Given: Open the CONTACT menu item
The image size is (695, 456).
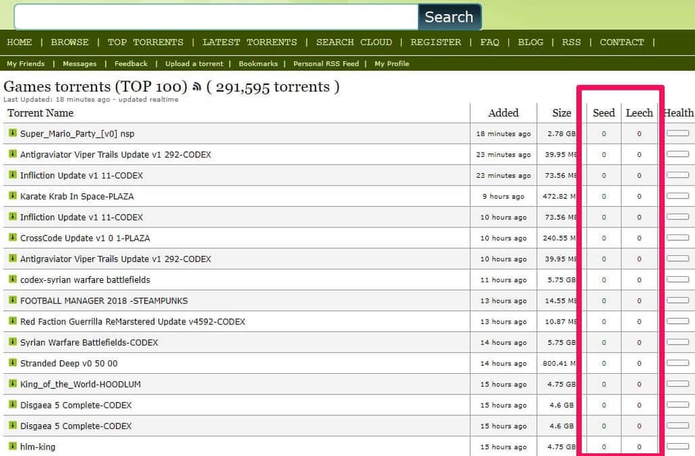Looking at the screenshot, I should tap(622, 42).
